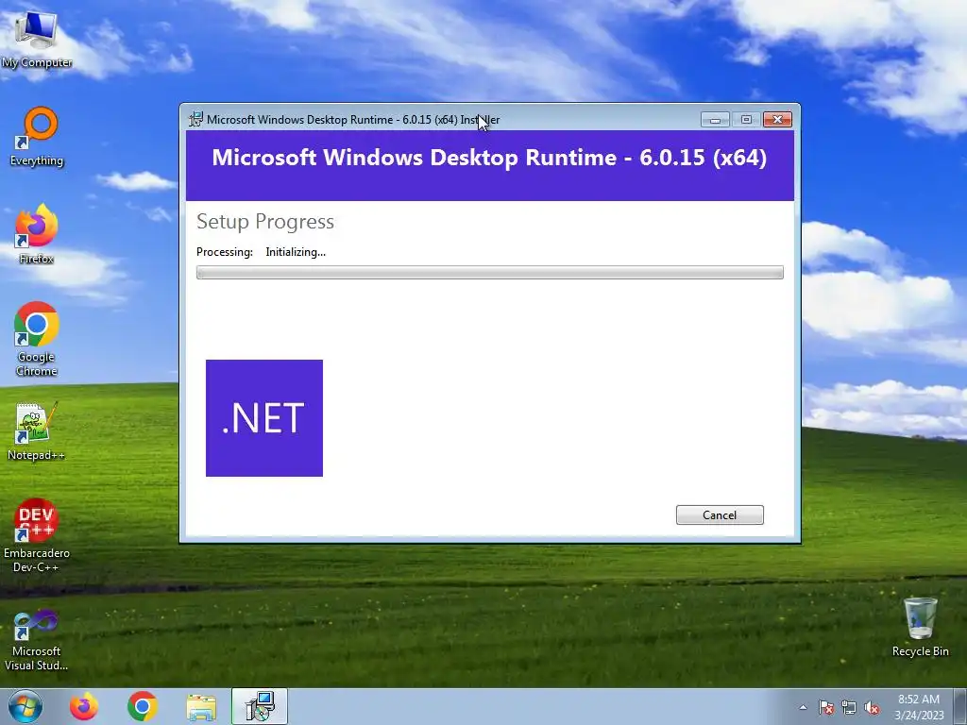
Task: Open Notepad++ desktop shortcut
Action: (x=36, y=430)
